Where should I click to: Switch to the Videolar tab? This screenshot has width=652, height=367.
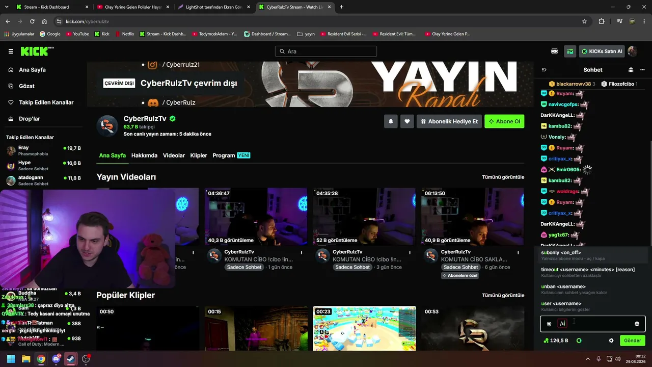tap(174, 155)
